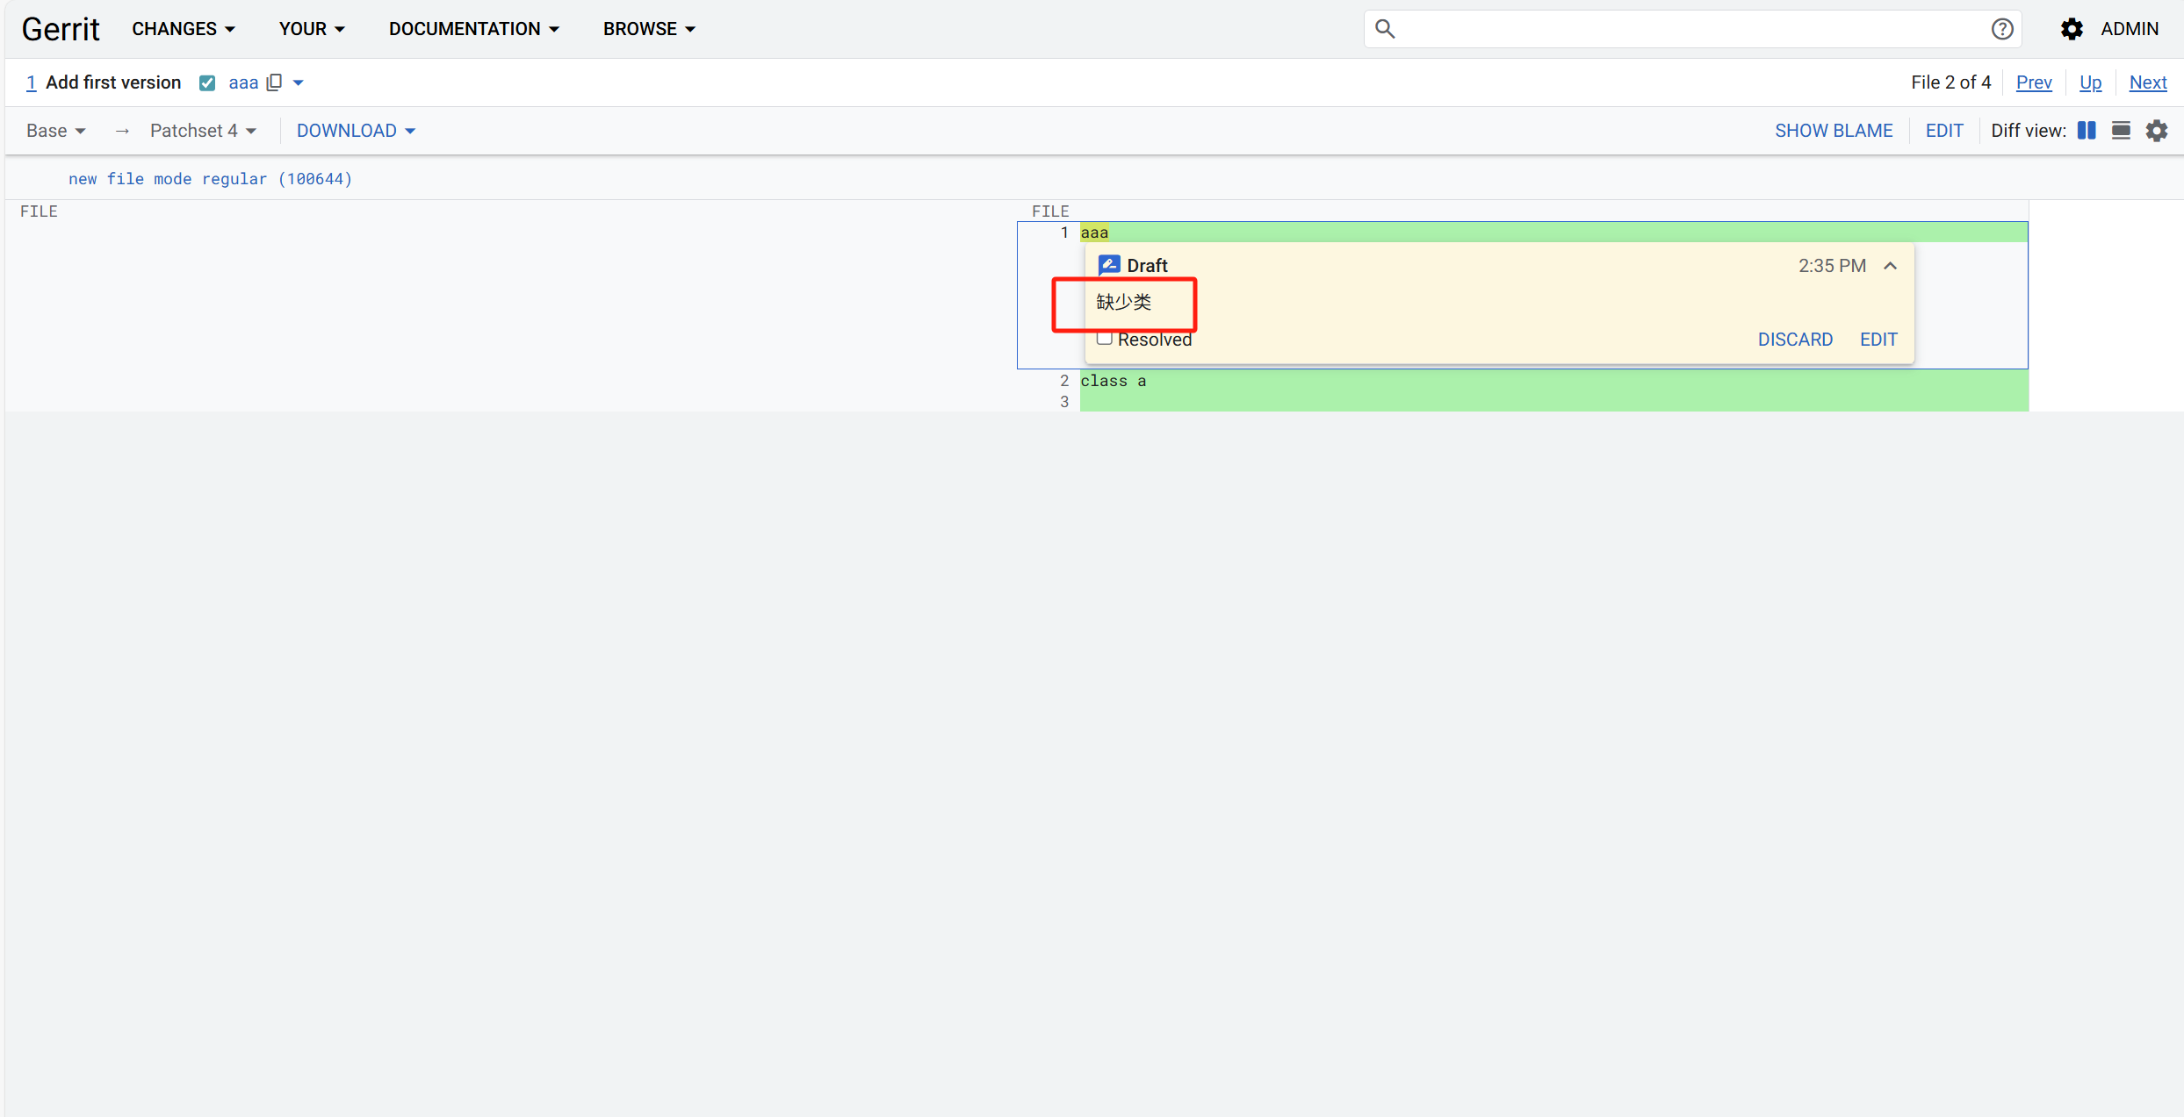Open the dropdown arrow beside file aaa

coord(299,82)
